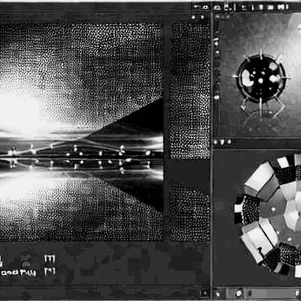Click the bright dot on spiked-ball viewport lower-left edge

217,97
